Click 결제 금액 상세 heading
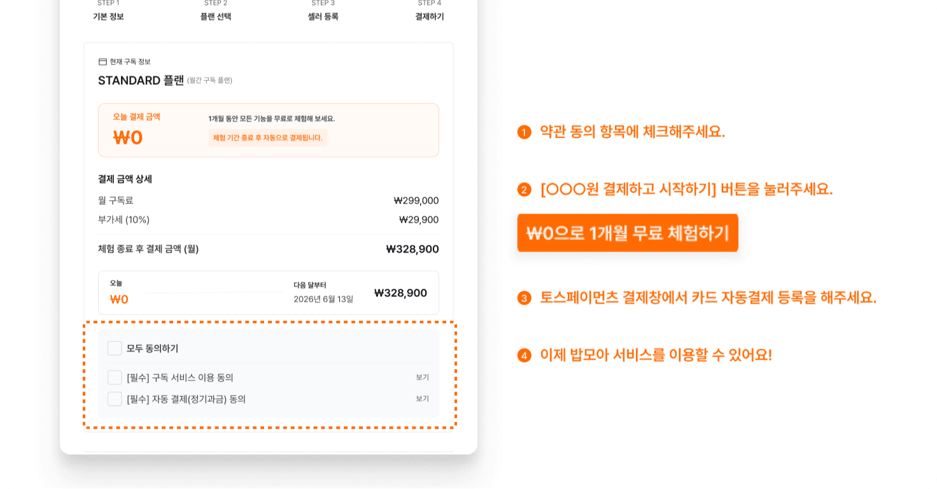Viewport: 937px width, 489px height. (x=125, y=179)
